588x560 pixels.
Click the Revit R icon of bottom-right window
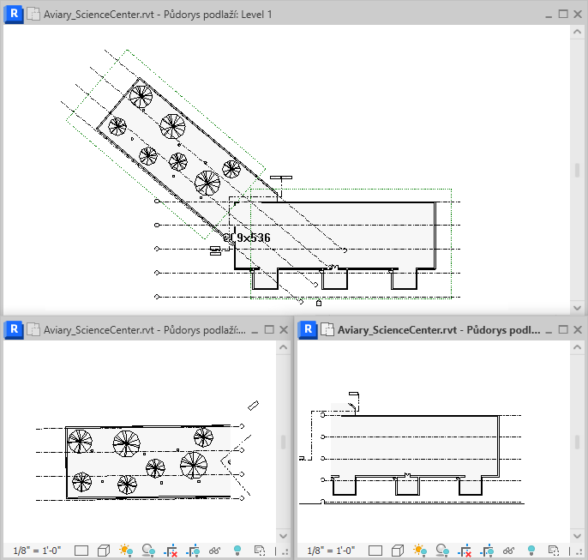(x=308, y=329)
